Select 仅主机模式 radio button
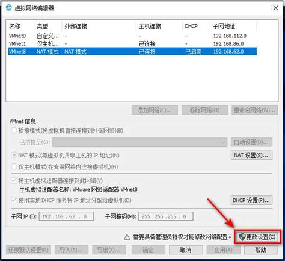Viewport: 285px width, 261px height. tap(14, 166)
